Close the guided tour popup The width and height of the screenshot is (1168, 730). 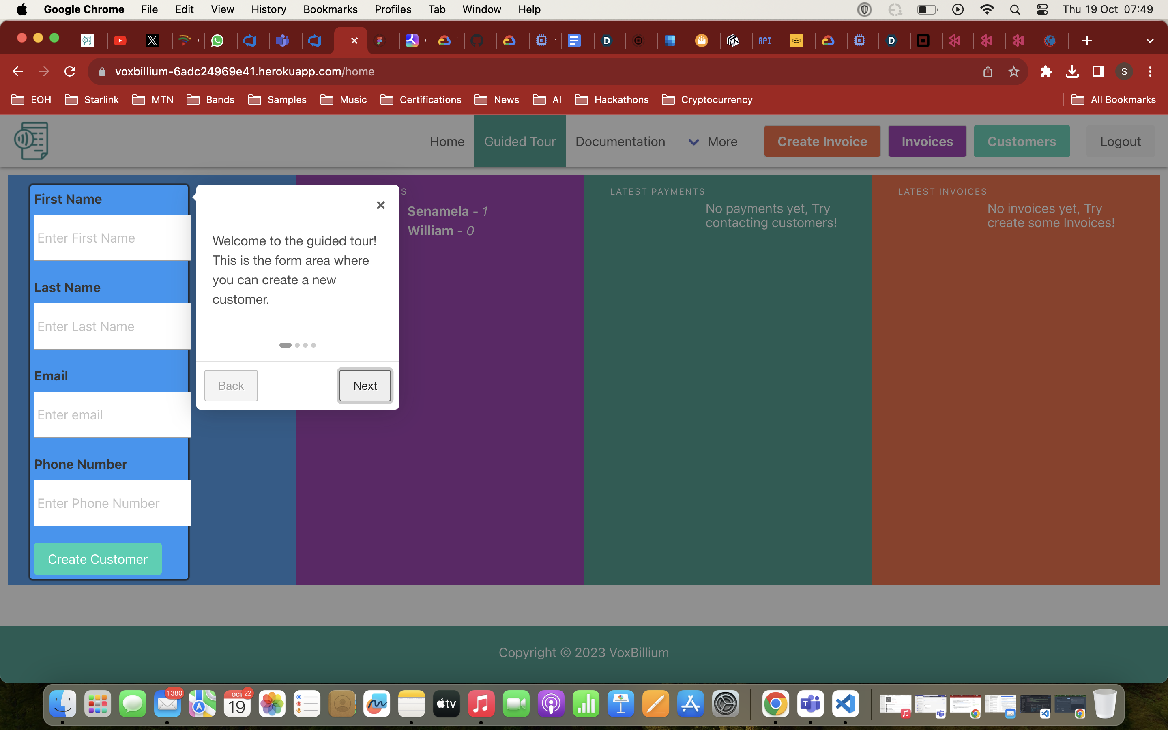[380, 205]
